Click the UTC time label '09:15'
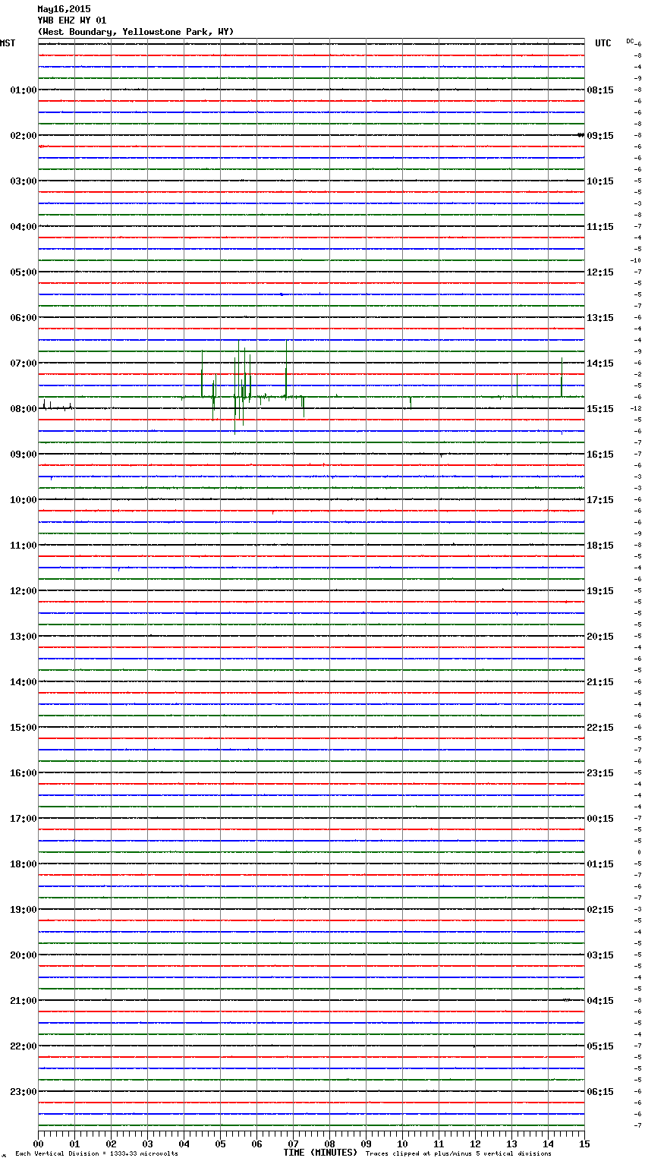Screen dimensions: 645x1164 tap(600, 136)
